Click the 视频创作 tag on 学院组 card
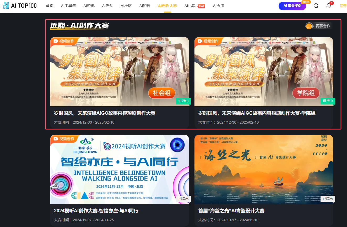The height and width of the screenshot is (227, 347). [x=208, y=41]
